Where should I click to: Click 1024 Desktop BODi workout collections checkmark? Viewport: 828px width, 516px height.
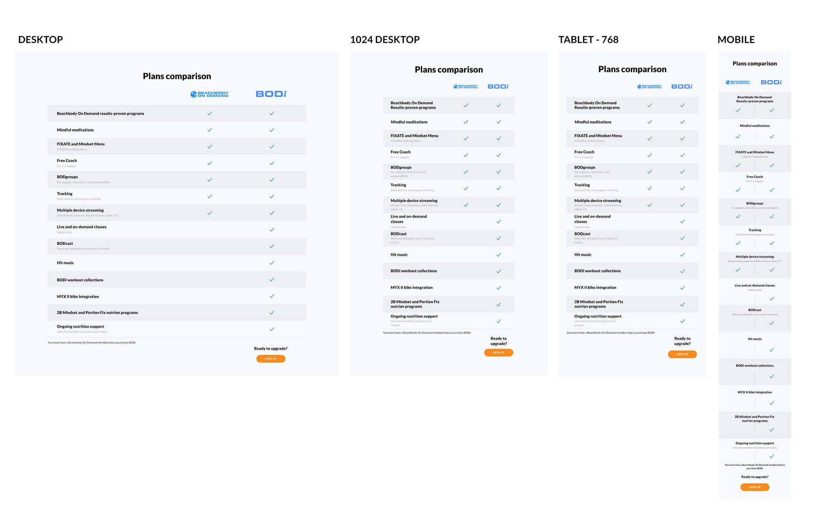coord(499,271)
